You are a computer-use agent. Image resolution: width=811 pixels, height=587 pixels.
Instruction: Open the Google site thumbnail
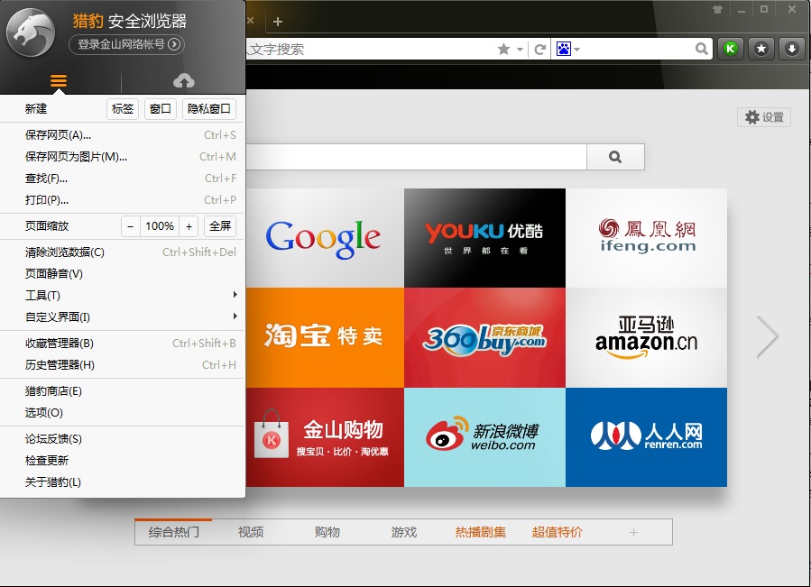tap(323, 238)
